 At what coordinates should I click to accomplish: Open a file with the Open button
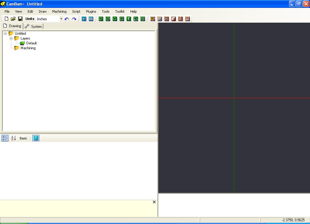13,18
